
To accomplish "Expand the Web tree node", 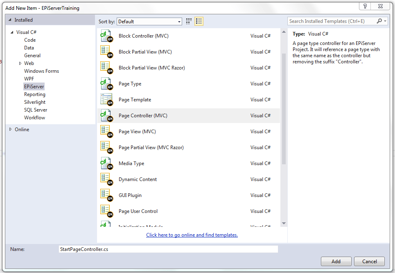I will point(20,63).
